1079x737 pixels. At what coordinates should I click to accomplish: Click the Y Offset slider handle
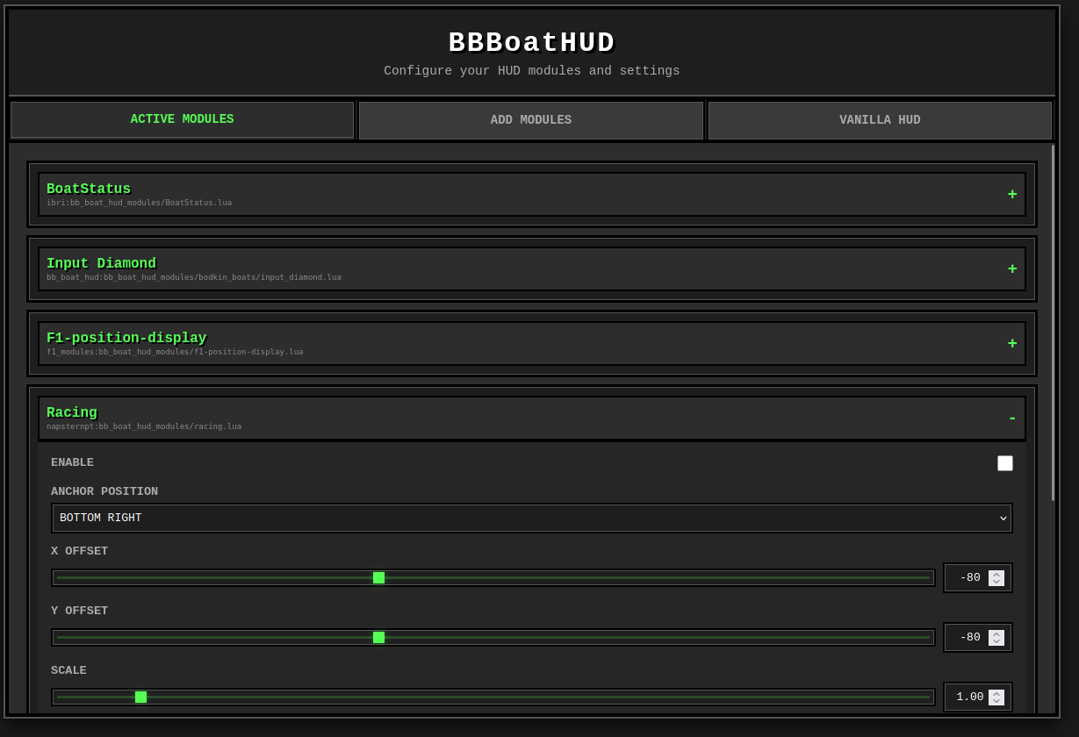[x=378, y=637]
